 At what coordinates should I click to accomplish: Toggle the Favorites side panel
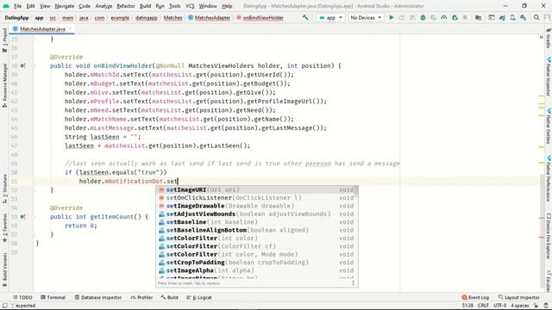coord(4,227)
